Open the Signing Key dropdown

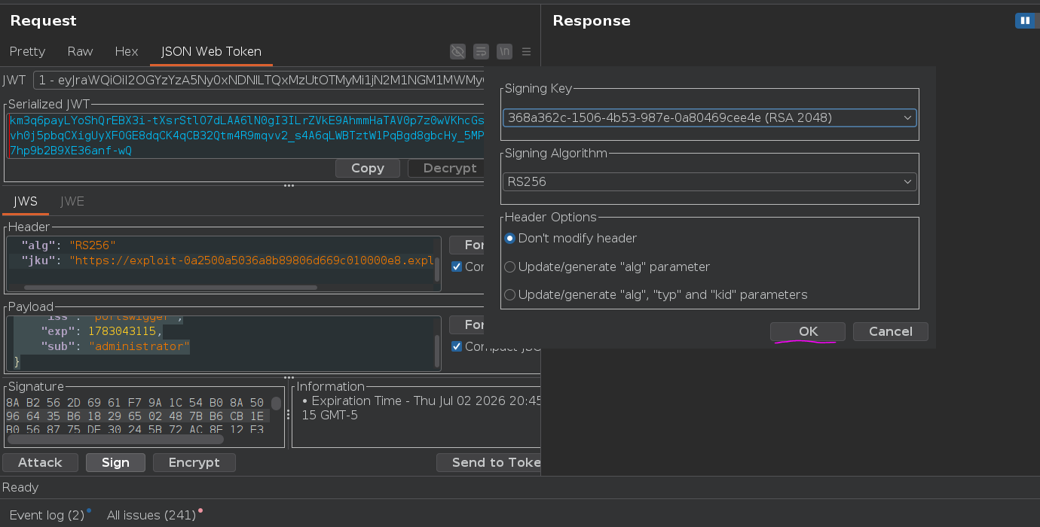coord(710,117)
